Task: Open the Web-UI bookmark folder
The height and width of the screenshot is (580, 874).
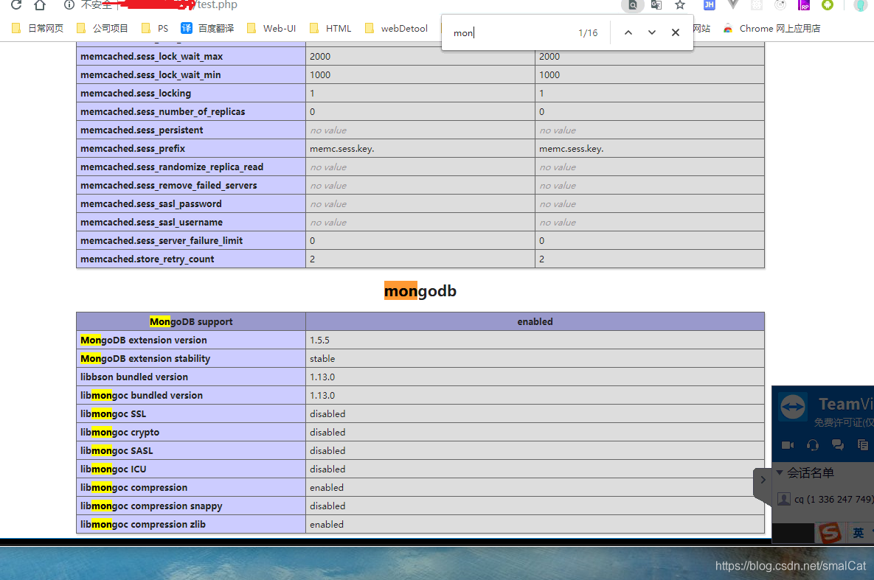Action: (x=271, y=29)
